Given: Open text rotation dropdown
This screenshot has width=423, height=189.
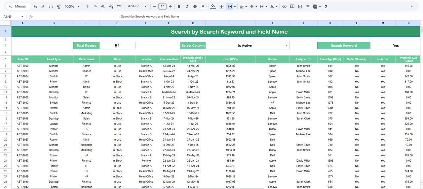Looking at the screenshot, I should tap(273, 7).
